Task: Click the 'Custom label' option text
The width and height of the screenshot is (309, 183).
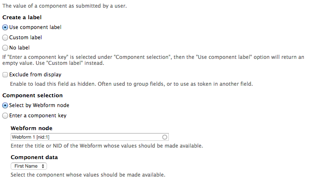Action: [25, 38]
